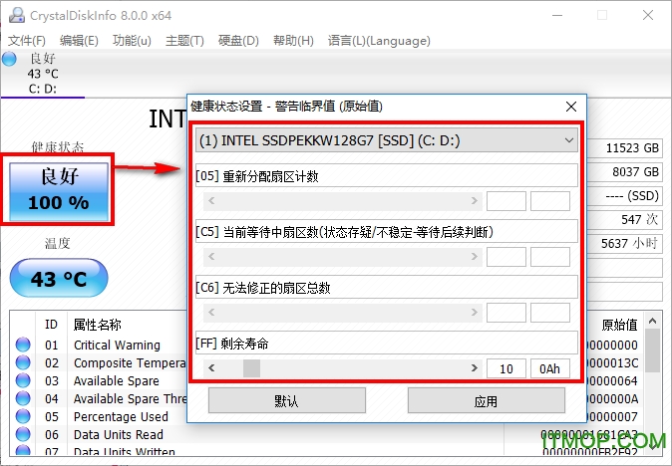
Task: Click the 原始值 column header
Action: [x=620, y=325]
